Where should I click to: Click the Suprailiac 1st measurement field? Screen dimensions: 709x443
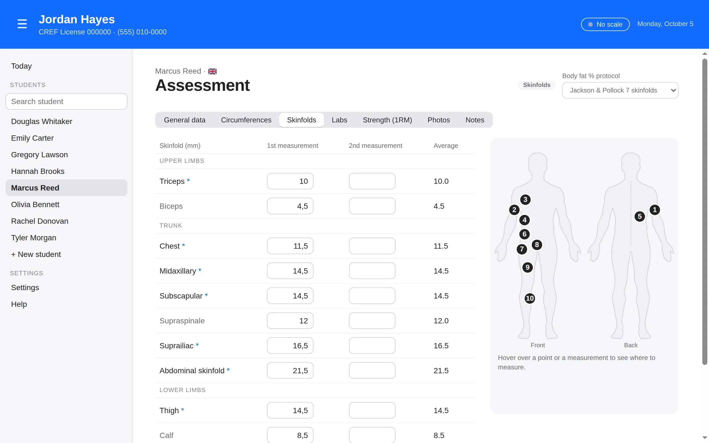coord(290,346)
